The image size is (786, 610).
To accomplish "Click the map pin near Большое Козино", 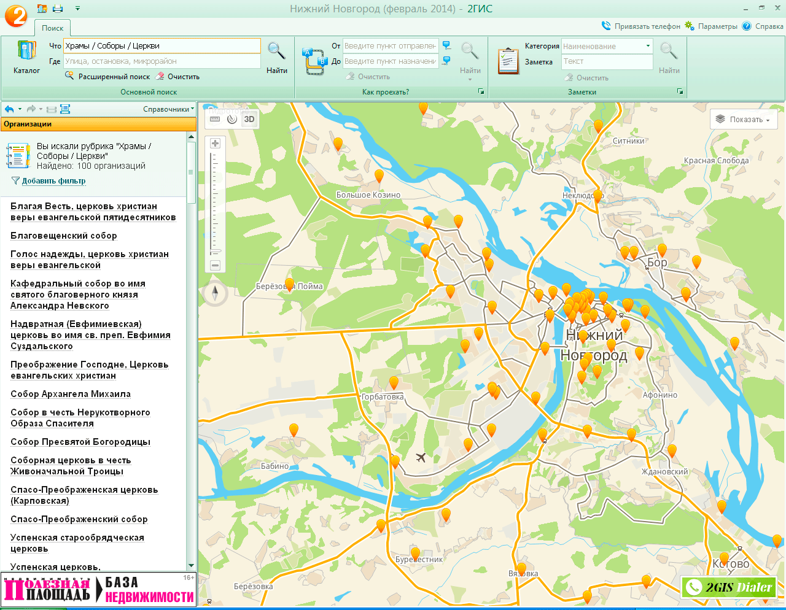I will coord(379,177).
